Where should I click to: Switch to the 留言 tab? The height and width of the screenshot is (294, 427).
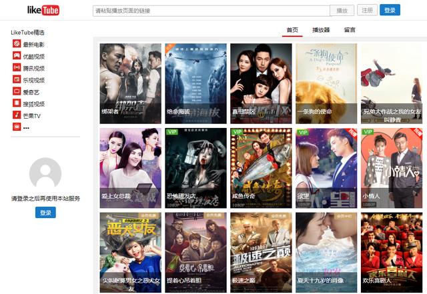tap(350, 30)
